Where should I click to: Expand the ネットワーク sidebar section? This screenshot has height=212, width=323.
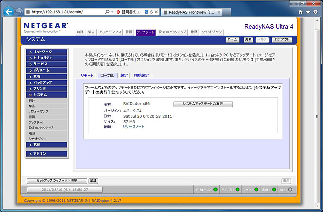coord(47,52)
